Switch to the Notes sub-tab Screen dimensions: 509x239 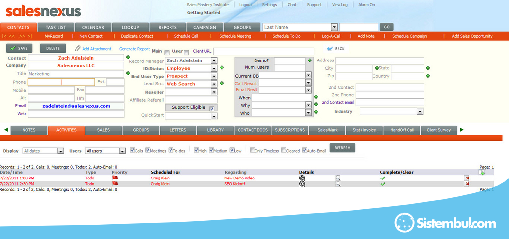[29, 130]
